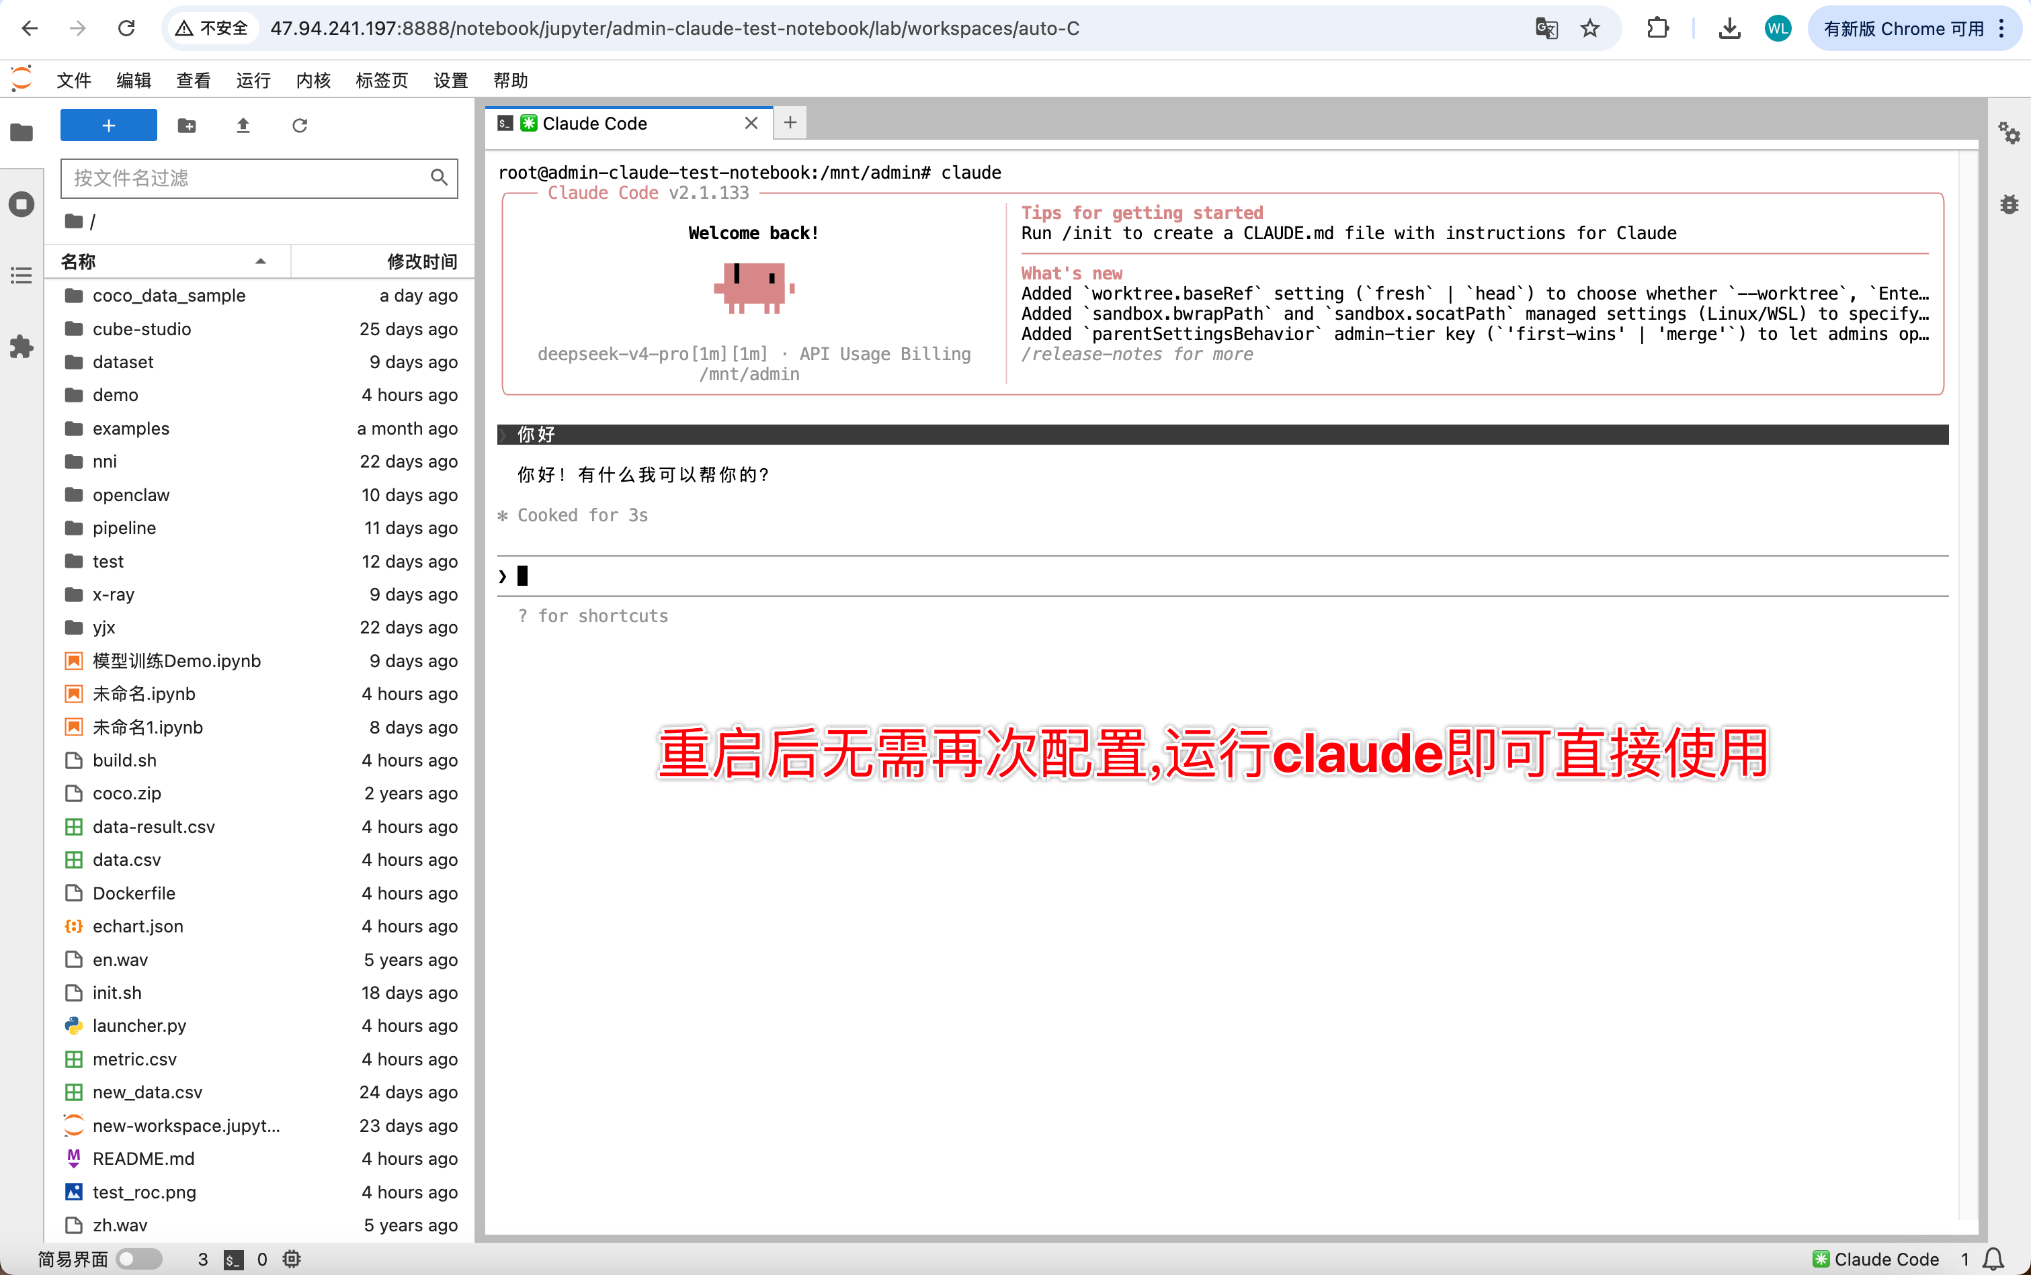
Task: Add a new tab with the plus button
Action: (790, 123)
